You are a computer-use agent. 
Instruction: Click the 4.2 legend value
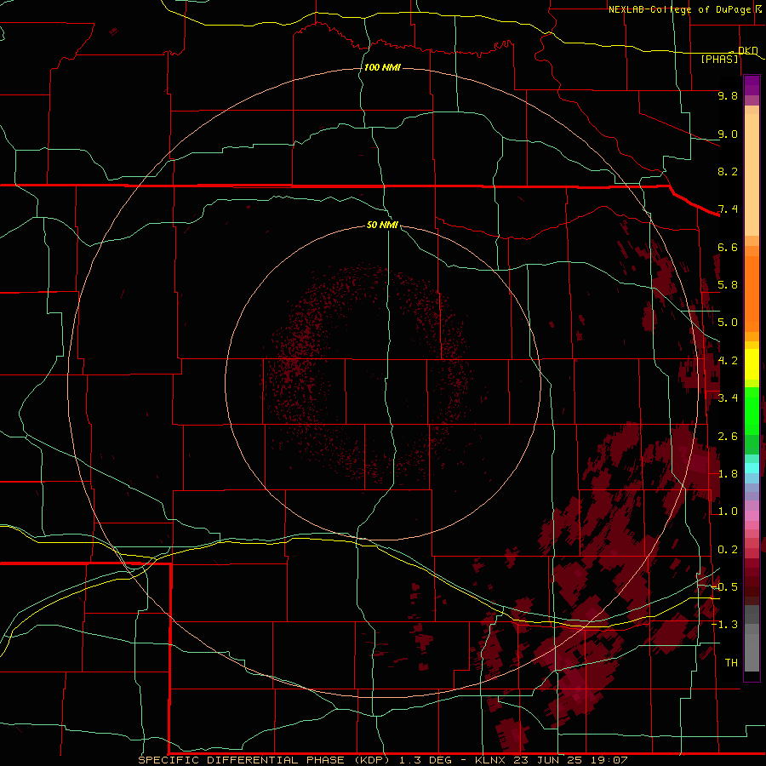tap(728, 361)
